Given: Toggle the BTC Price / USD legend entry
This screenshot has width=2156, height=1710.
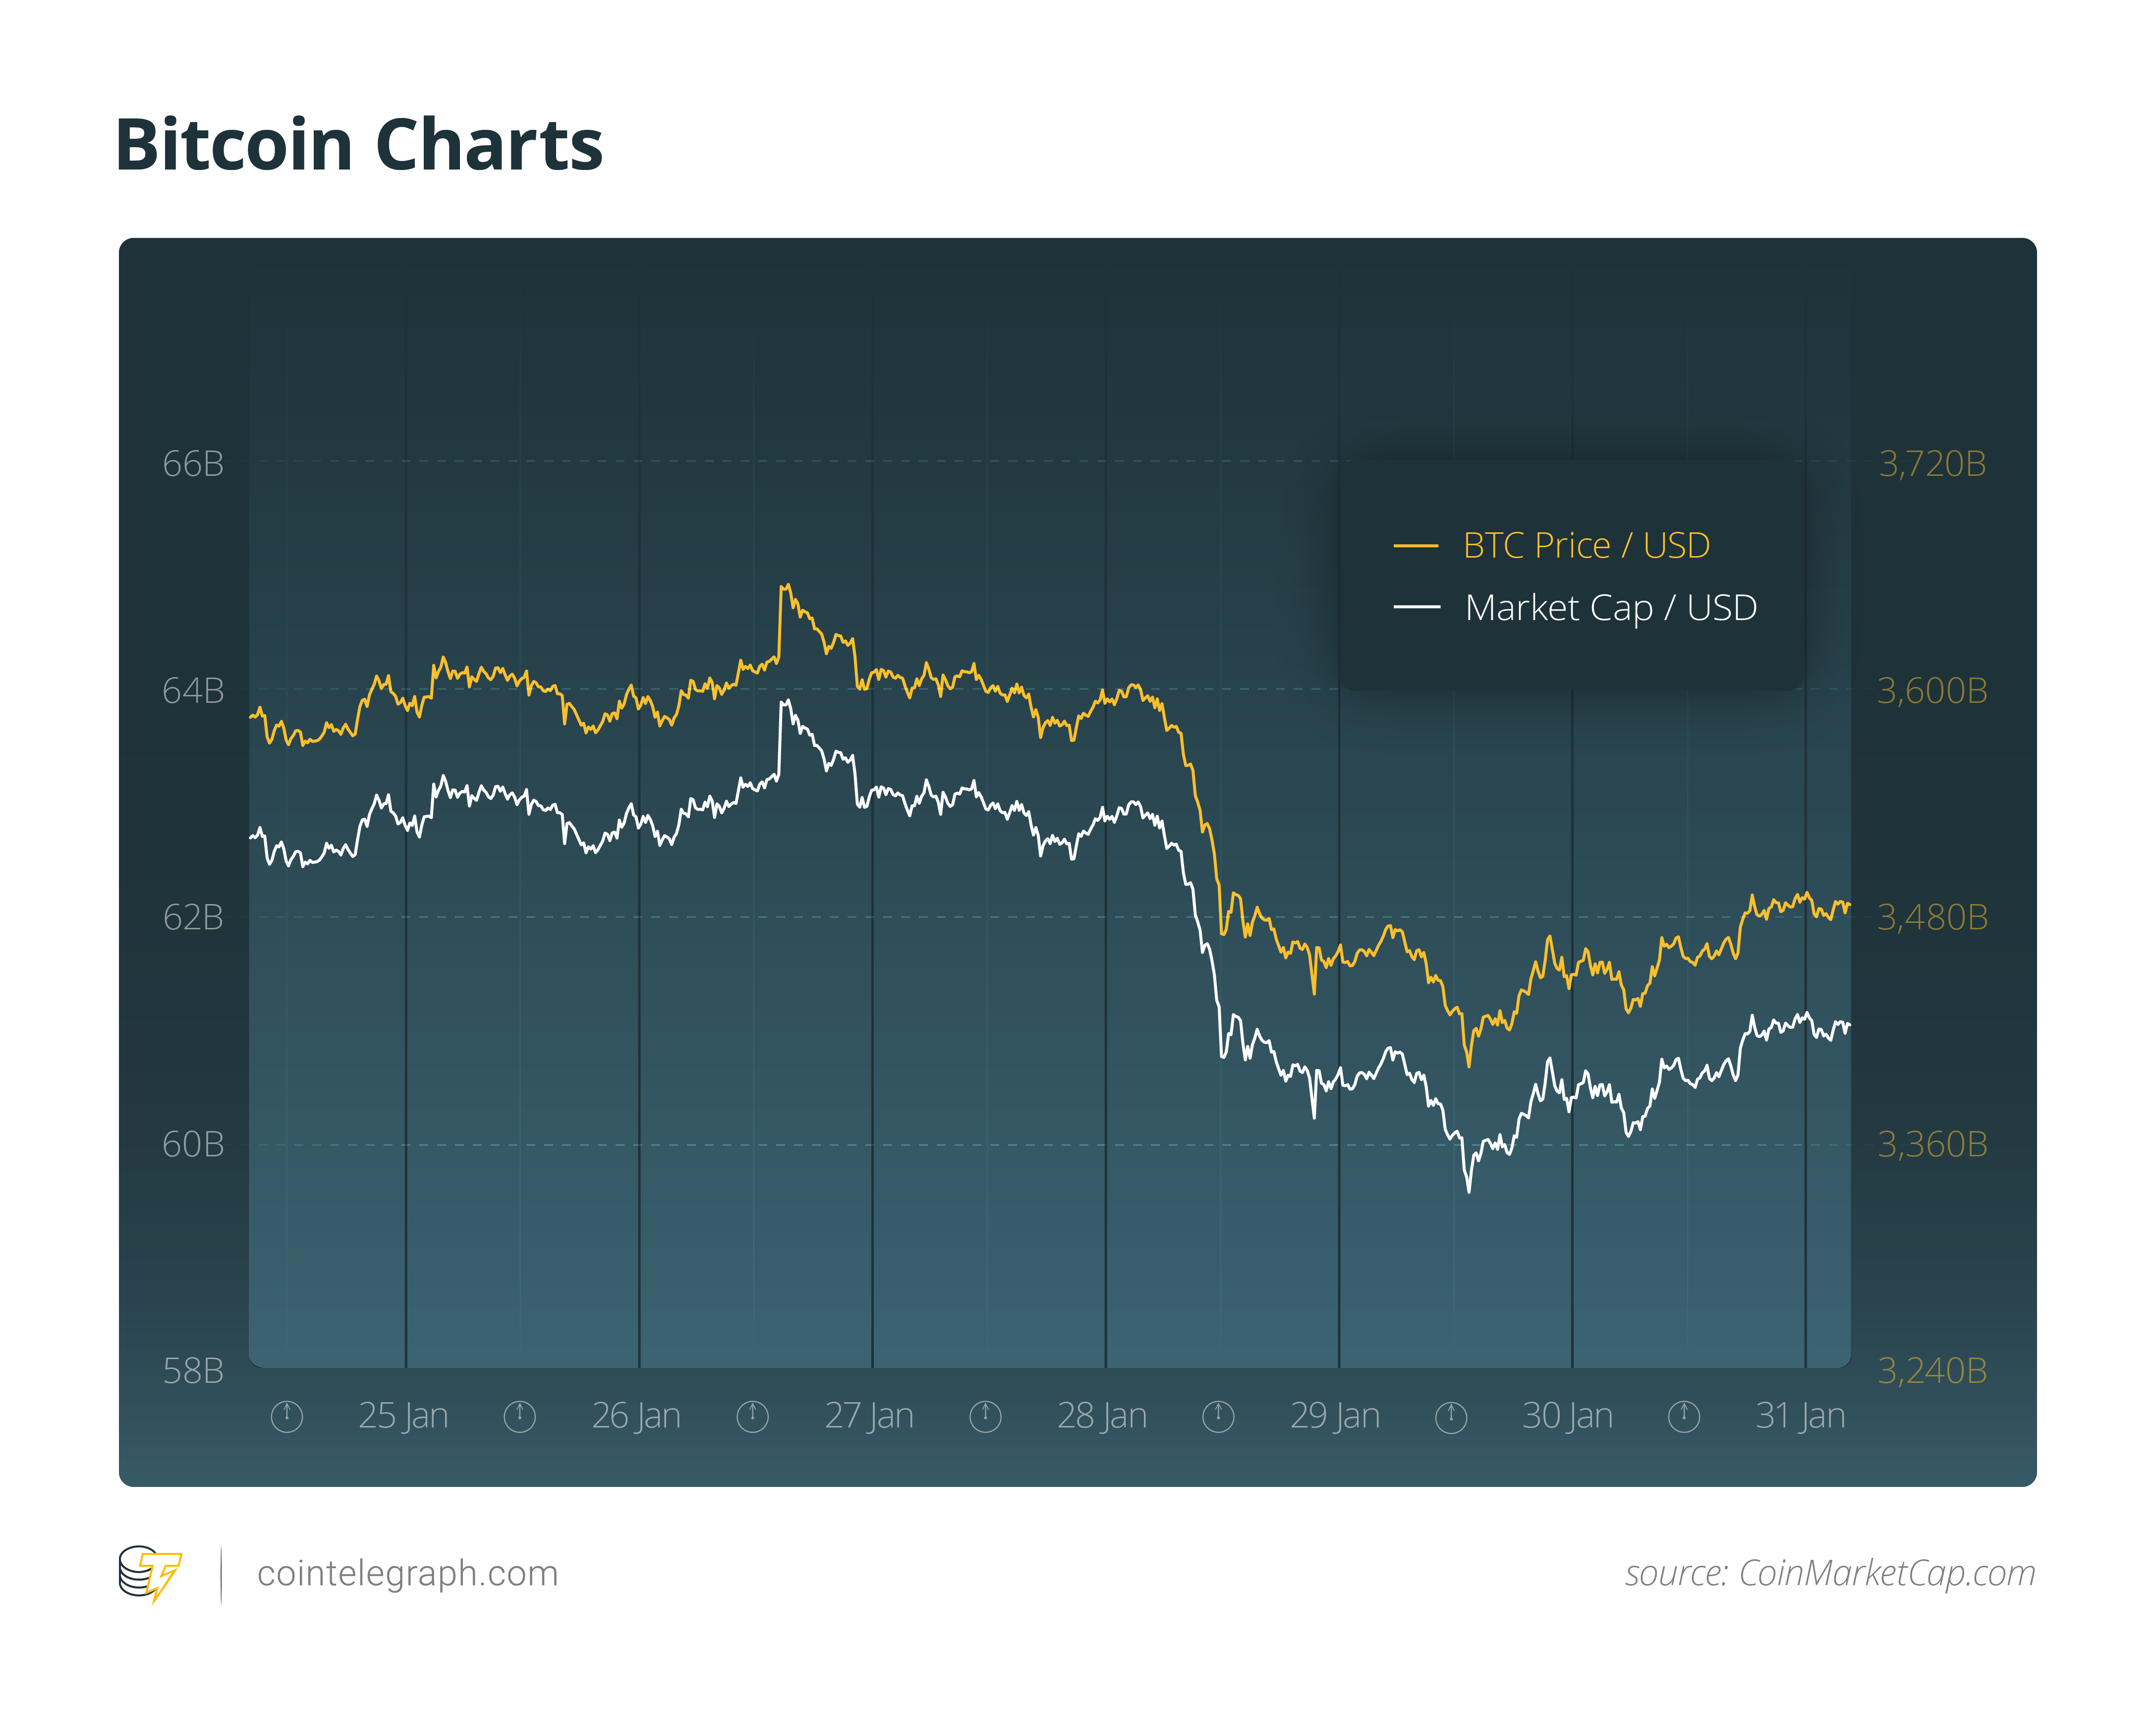Looking at the screenshot, I should 1551,546.
